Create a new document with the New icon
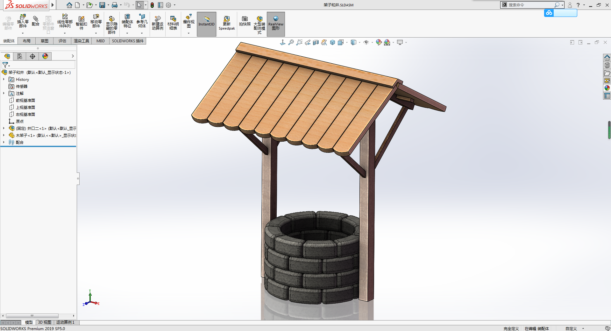611x331 pixels. click(x=77, y=5)
